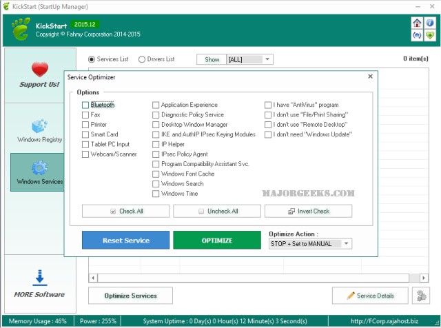441x328 pixels.
Task: Open the Optimize Action dropdown
Action: click(310, 244)
